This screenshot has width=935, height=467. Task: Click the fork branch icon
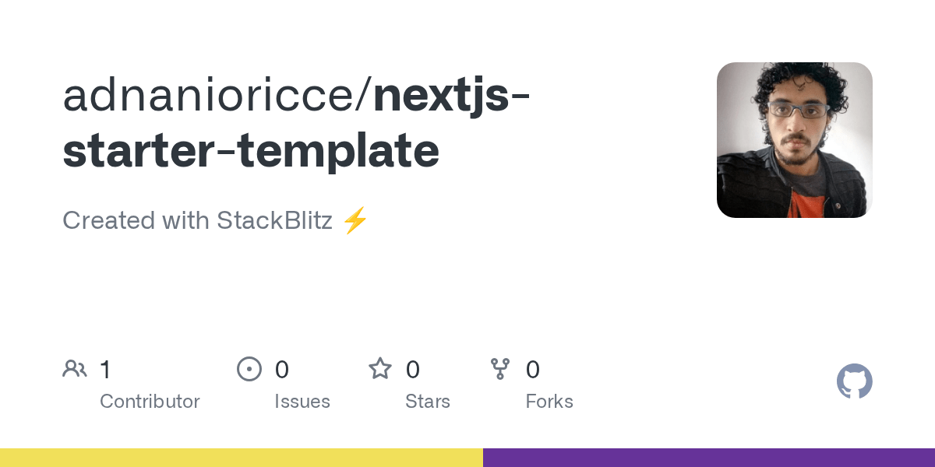tap(500, 369)
